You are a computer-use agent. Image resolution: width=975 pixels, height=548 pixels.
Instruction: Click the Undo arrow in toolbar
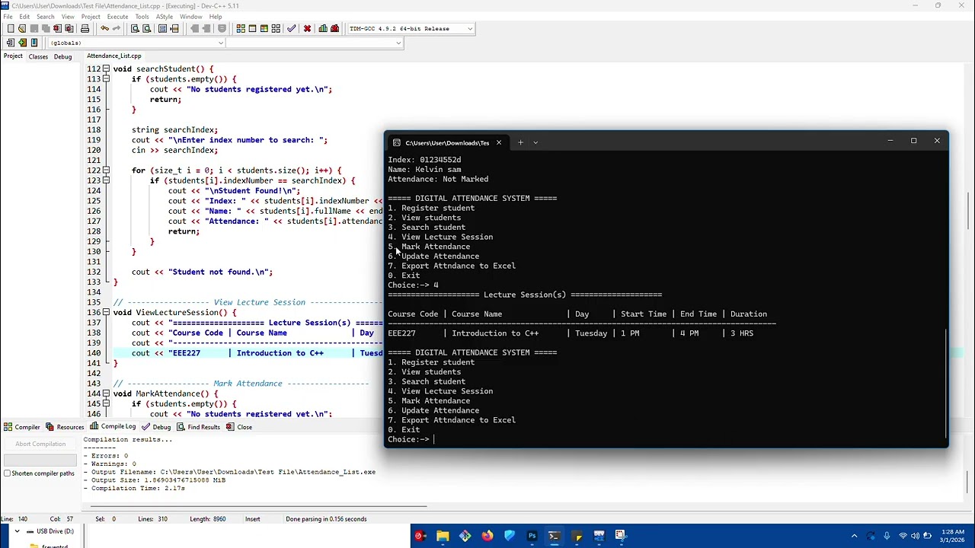104,29
